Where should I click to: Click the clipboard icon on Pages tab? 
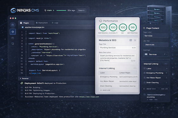tap(21, 23)
